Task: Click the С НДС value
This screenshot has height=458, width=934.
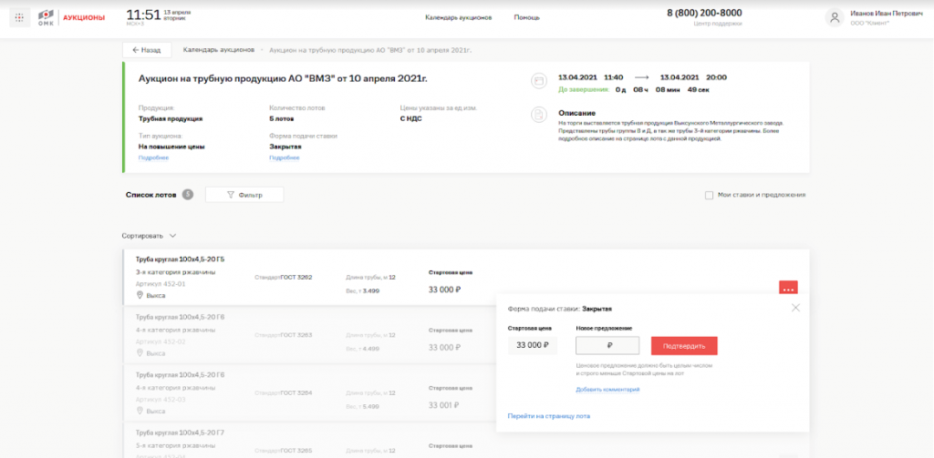Action: point(411,118)
